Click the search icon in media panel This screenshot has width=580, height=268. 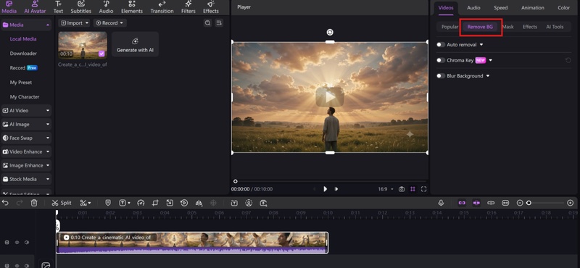(x=207, y=23)
